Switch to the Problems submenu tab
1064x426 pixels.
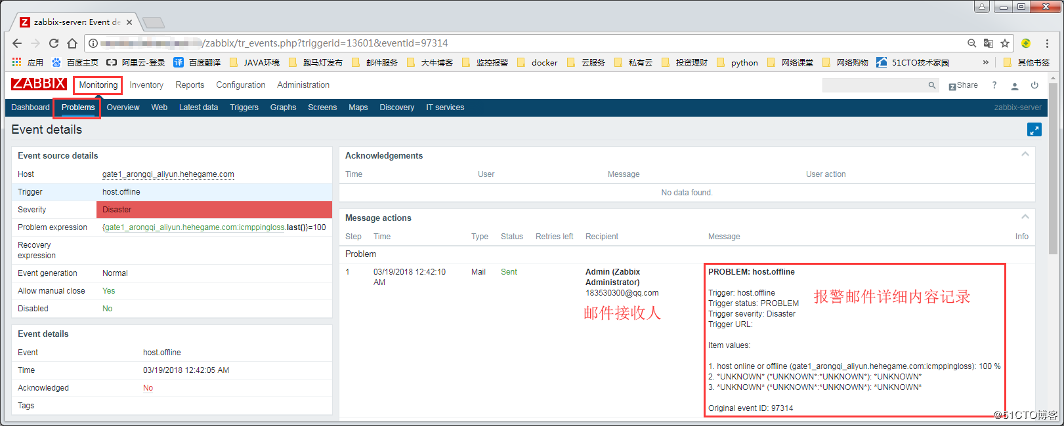pos(78,107)
